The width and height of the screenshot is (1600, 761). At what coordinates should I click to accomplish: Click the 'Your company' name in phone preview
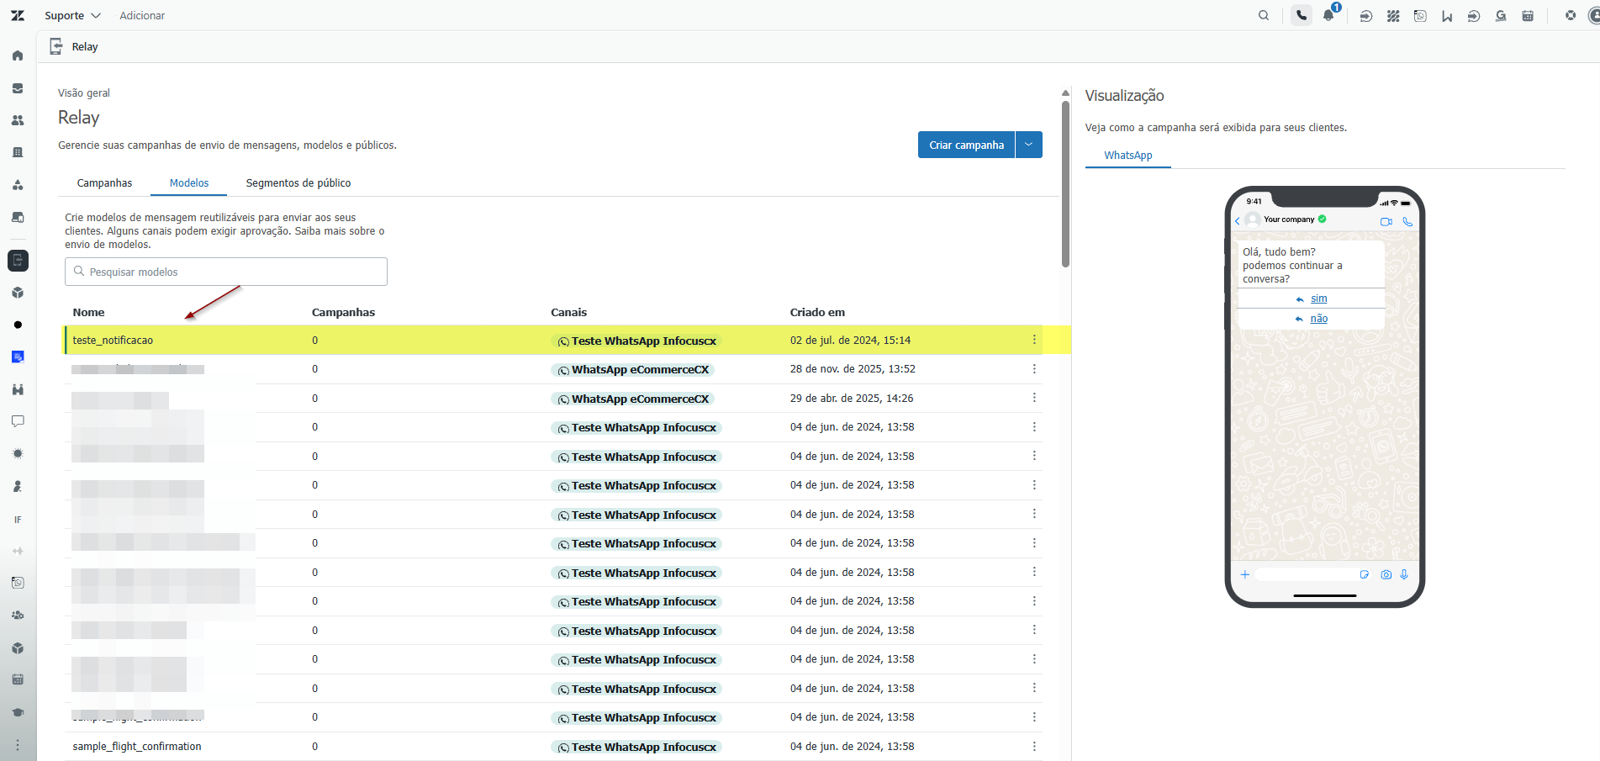(1289, 219)
